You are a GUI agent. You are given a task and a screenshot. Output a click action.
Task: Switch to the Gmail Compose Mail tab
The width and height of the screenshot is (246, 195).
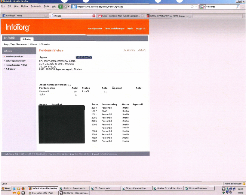pos(121,16)
